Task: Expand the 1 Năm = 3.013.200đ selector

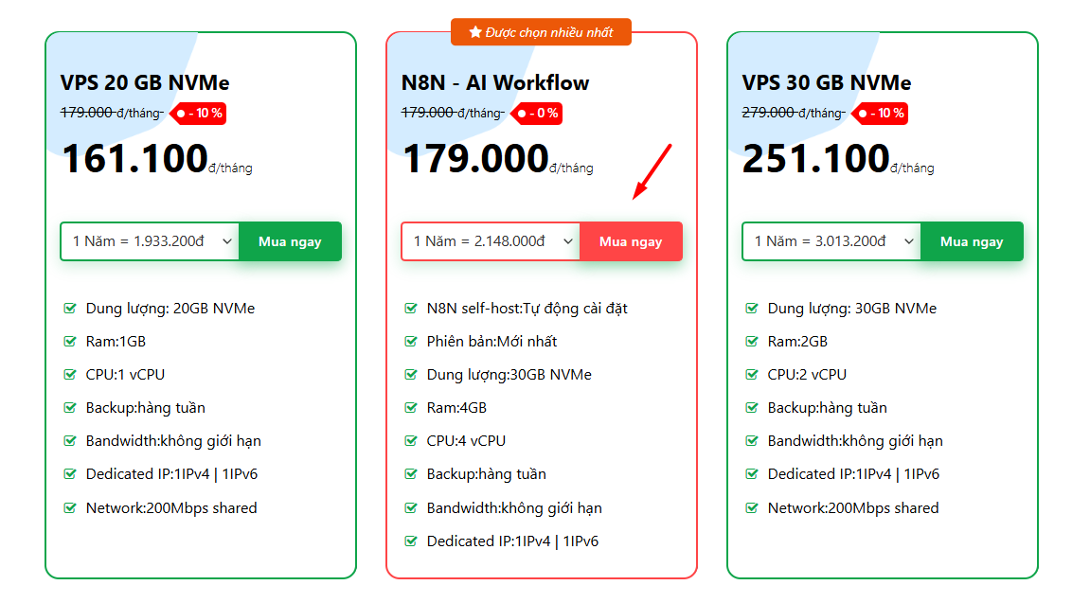Action: pos(831,240)
